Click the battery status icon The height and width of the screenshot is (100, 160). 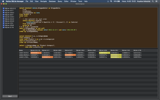click(x=119, y=1)
